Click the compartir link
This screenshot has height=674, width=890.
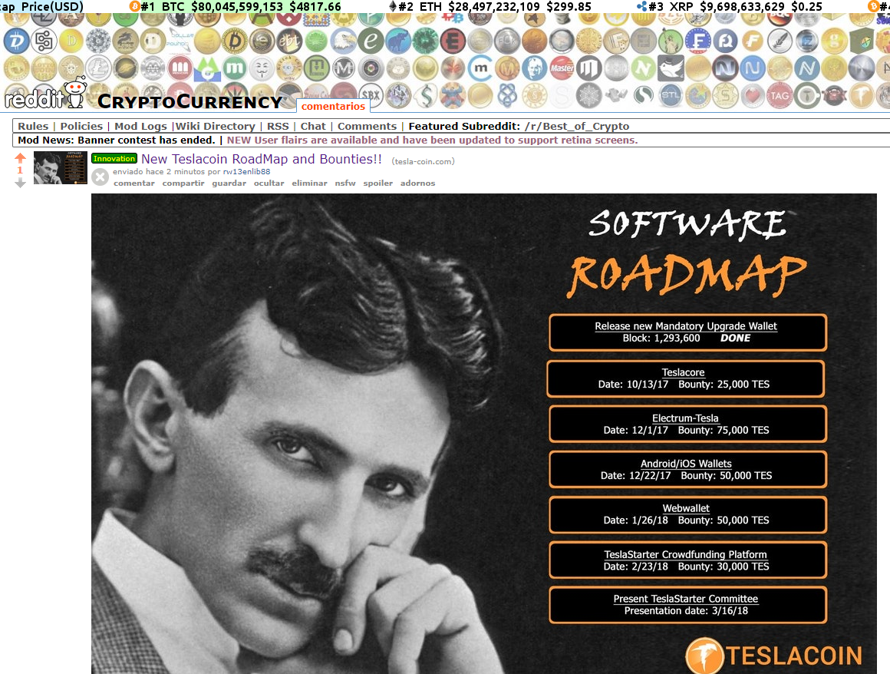(183, 183)
